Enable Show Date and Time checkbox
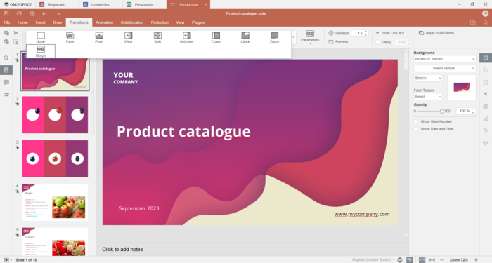 click(416, 129)
